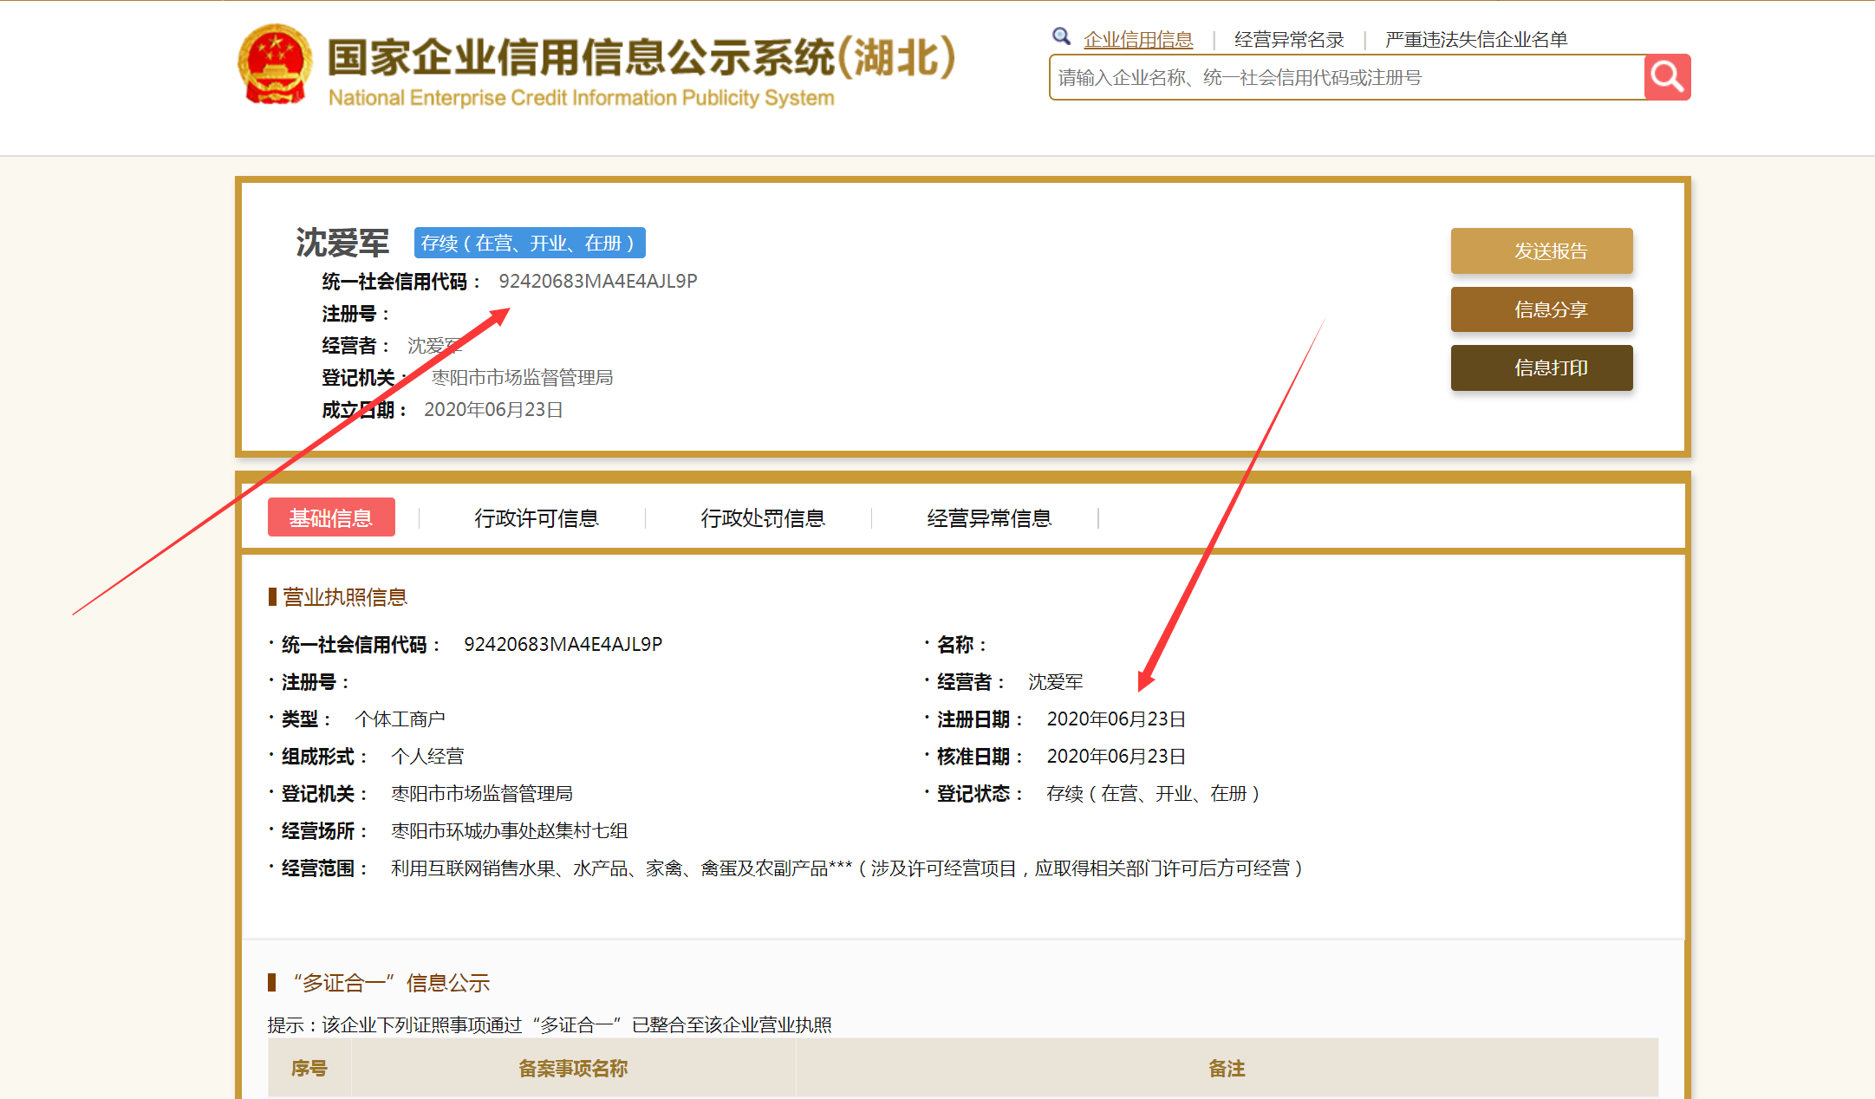The height and width of the screenshot is (1099, 1875).
Task: Click the 备注 column header
Action: point(1226,1069)
